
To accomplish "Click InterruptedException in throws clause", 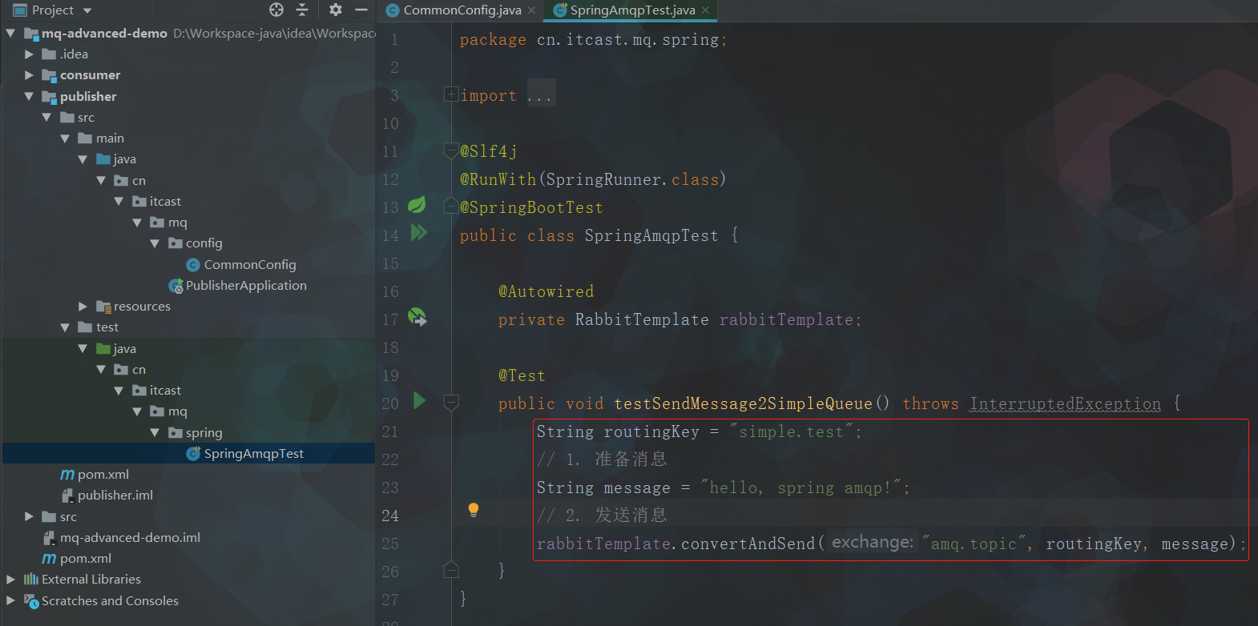I will tap(1065, 403).
